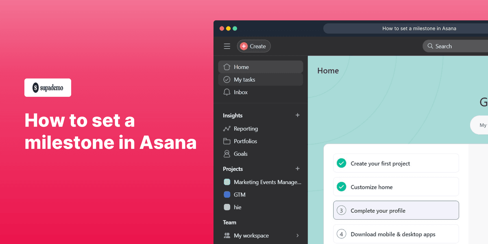
Task: Click the plus next to Projects
Action: coord(297,168)
